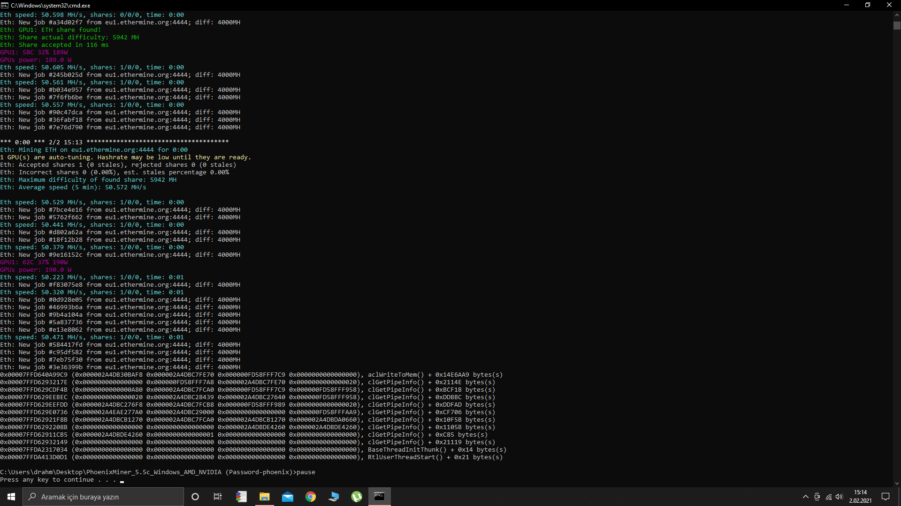Open the computer-shaped taskbar app left of uTorrent
The width and height of the screenshot is (901, 506).
coord(334,497)
